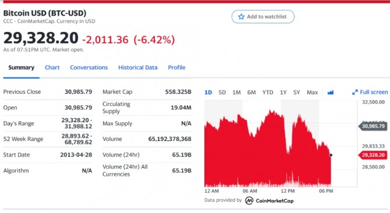Select the 1D chart range

pos(208,93)
